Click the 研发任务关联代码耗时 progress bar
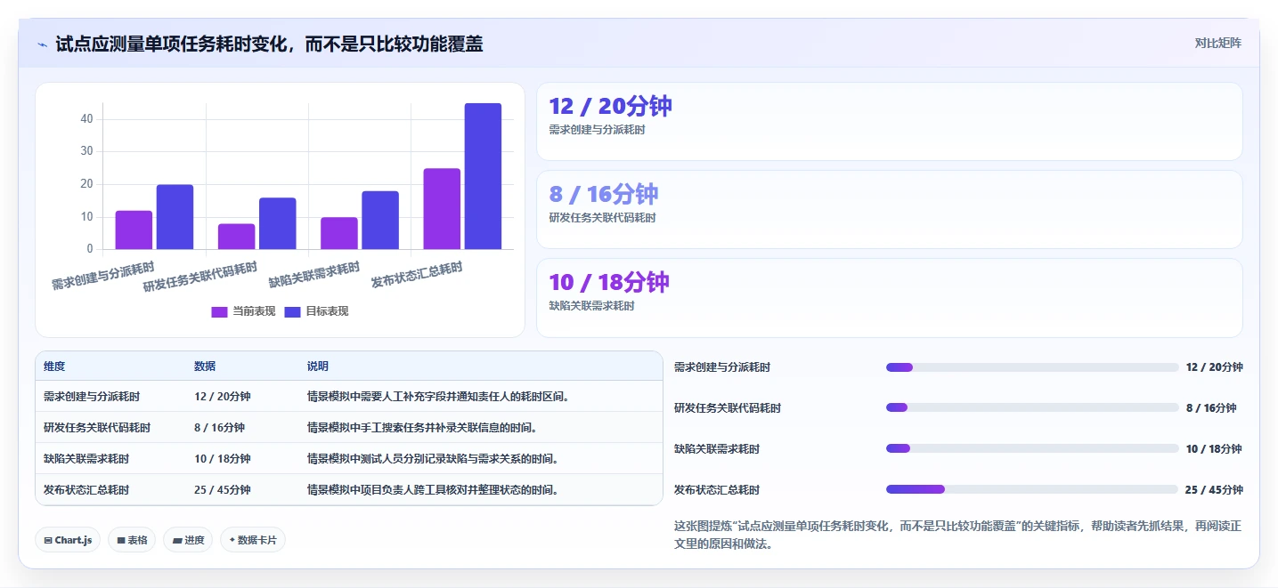Viewport: 1278px width, 588px height. coord(1032,407)
